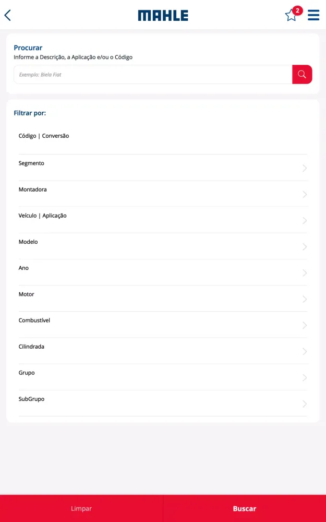
Task: Expand the Modelo filter chevron
Action: [x=305, y=246]
